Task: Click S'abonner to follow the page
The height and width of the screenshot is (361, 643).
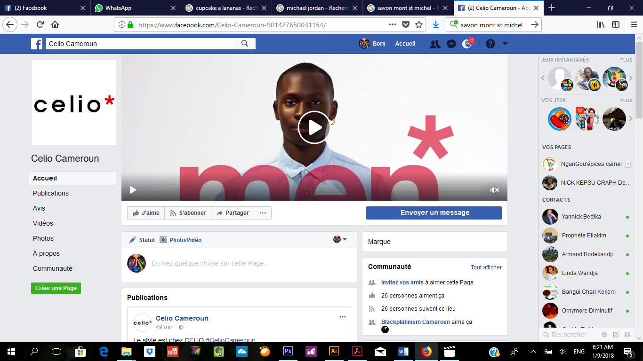Action: click(x=188, y=213)
